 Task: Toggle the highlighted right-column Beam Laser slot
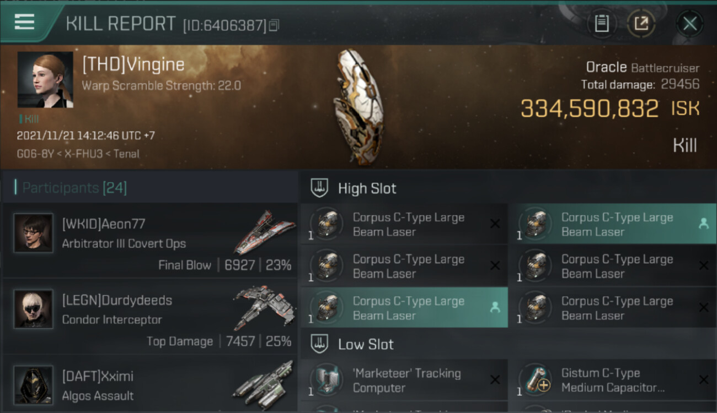point(613,224)
